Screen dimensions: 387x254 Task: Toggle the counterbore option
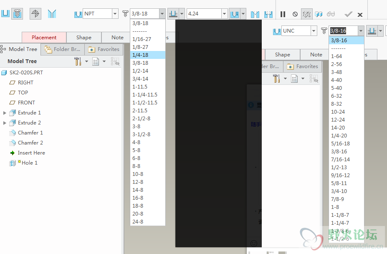click(x=268, y=14)
